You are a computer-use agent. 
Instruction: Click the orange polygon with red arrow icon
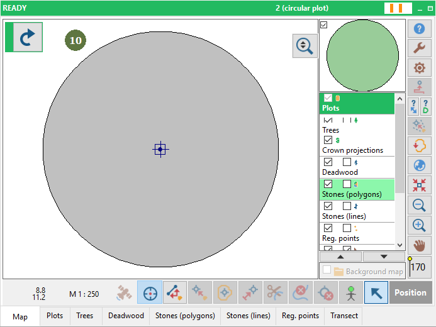419,146
